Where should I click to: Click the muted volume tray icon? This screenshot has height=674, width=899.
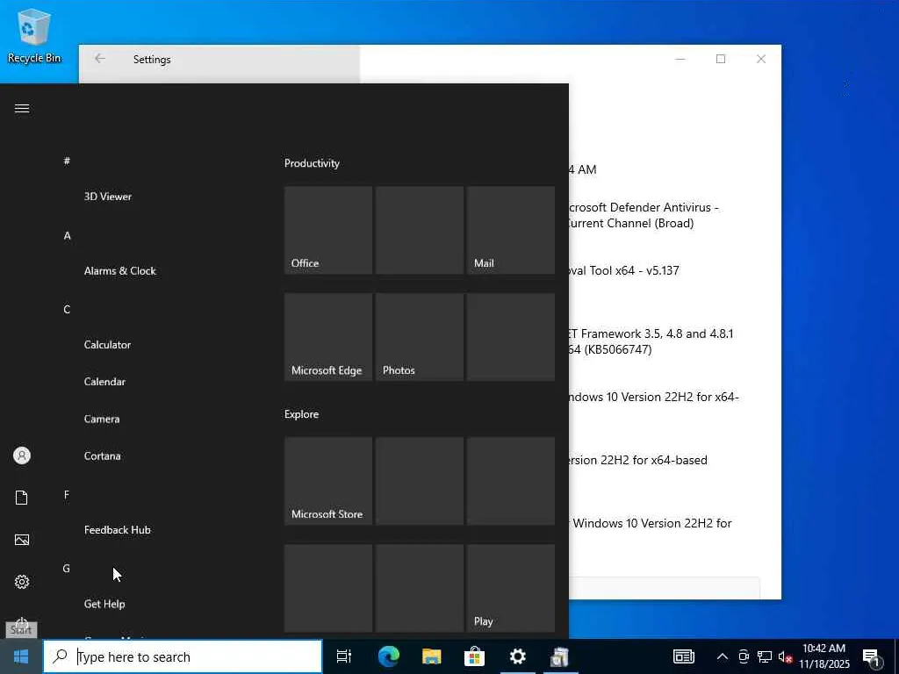786,656
